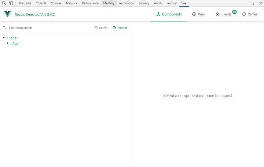Open the Audits tab
The height and width of the screenshot is (167, 264).
(158, 3)
